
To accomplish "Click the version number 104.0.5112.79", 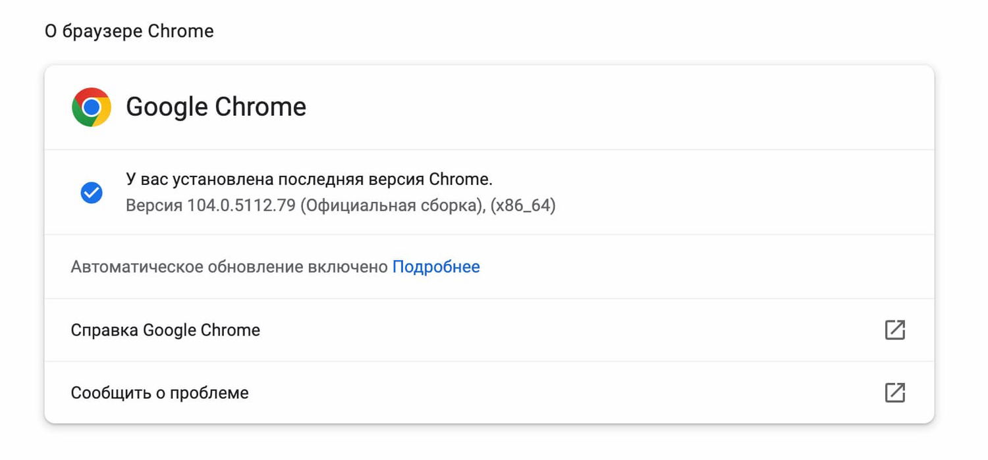I will (241, 206).
